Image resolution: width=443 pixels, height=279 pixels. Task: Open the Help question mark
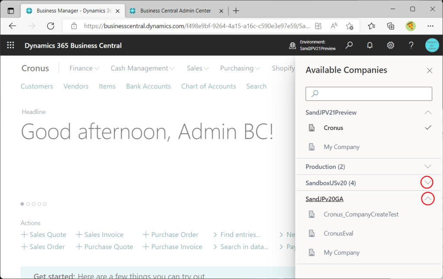point(411,45)
